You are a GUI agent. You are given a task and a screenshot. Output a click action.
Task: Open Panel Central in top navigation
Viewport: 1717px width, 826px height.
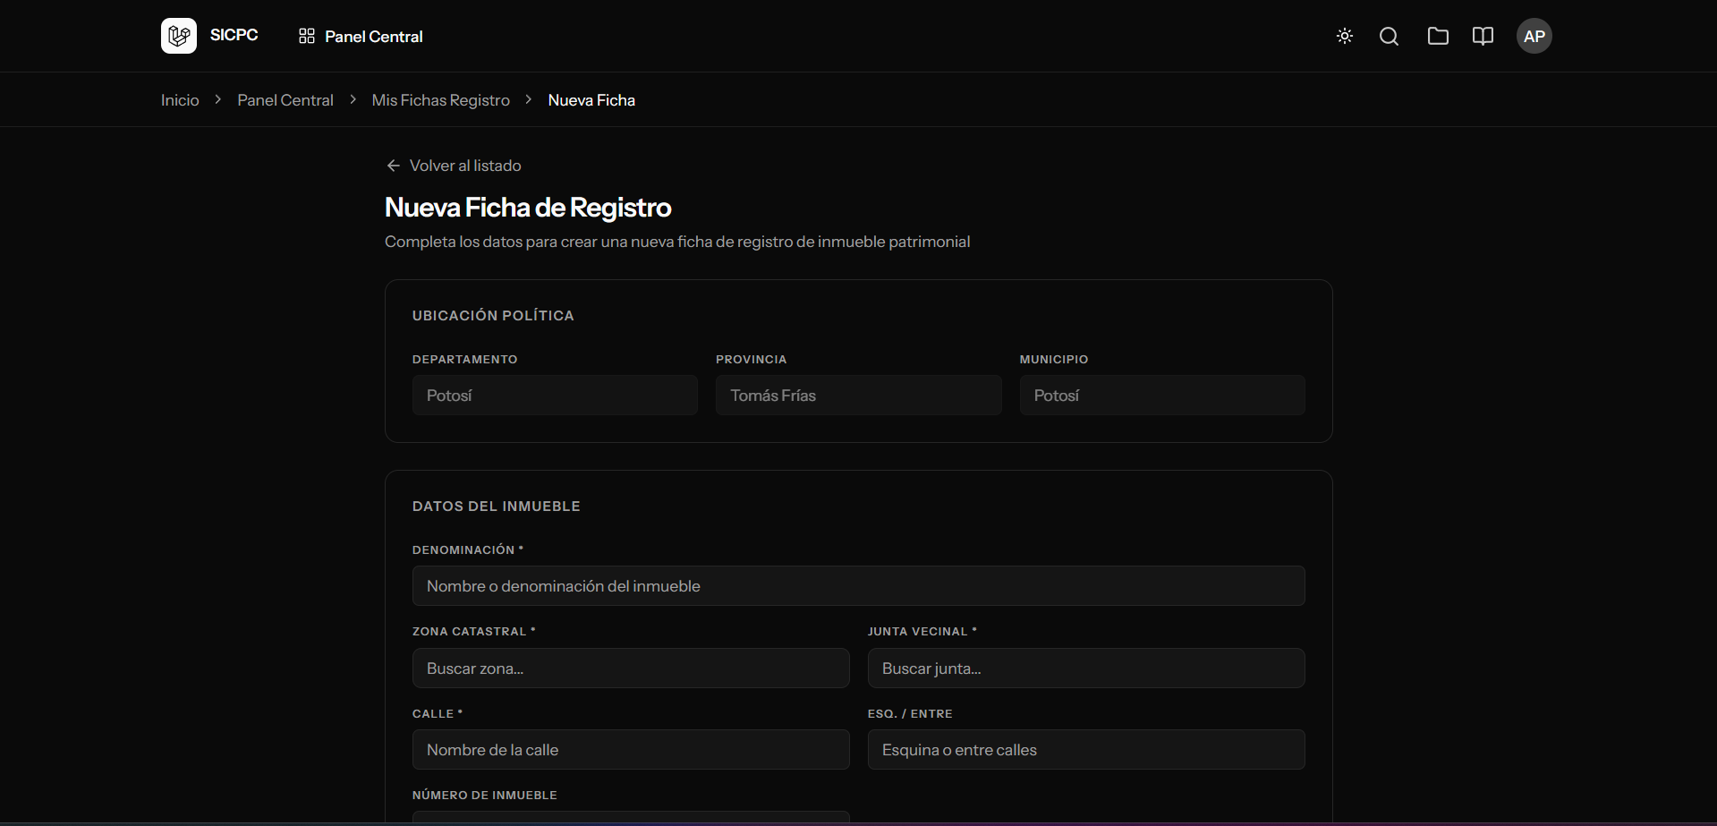373,37
